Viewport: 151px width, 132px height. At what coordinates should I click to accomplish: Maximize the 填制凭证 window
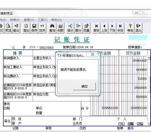(x=144, y=12)
